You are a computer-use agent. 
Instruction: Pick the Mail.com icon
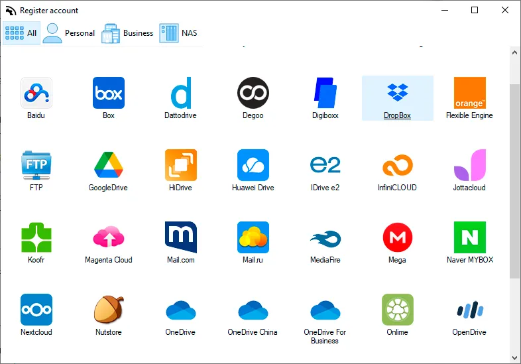[x=181, y=237]
